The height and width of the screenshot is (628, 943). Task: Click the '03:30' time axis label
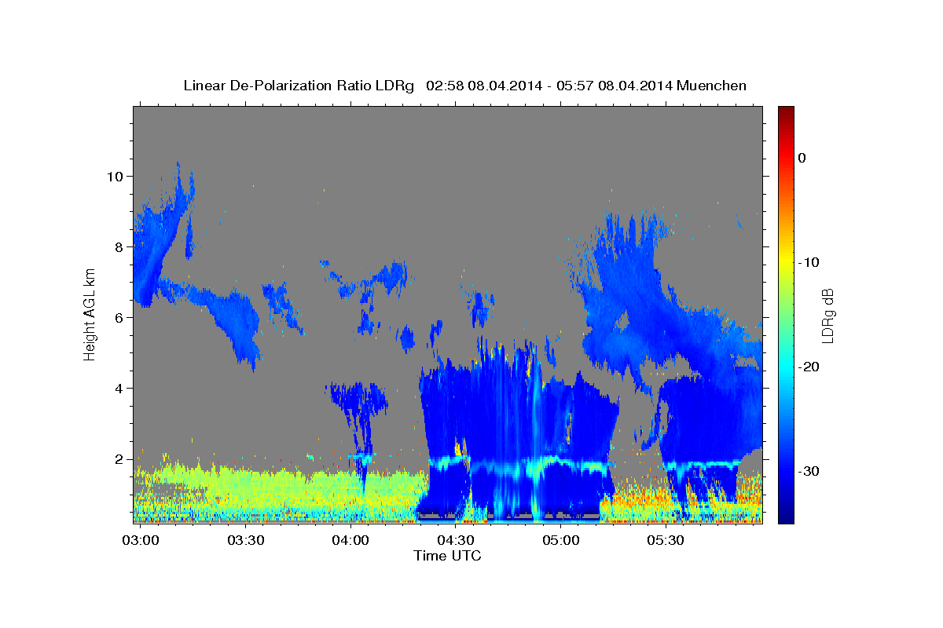(245, 540)
